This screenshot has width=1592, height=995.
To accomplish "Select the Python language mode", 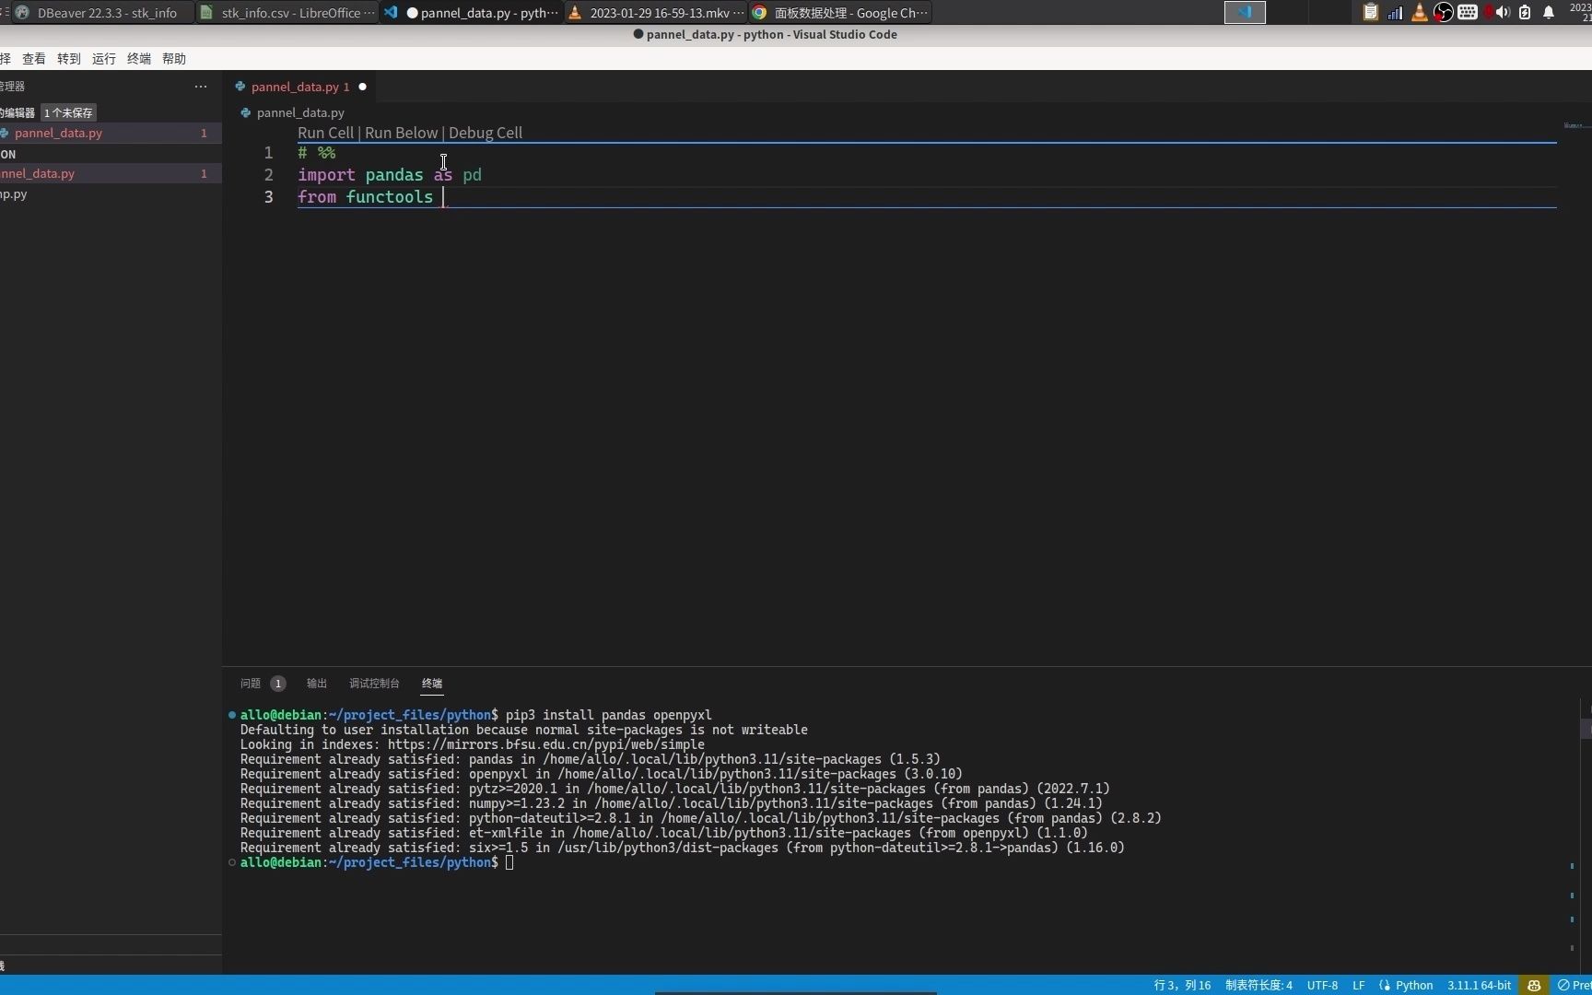I will (1414, 985).
